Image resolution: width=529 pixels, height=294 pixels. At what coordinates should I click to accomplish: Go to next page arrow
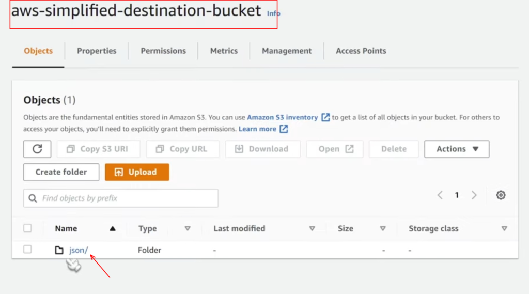[x=474, y=195]
